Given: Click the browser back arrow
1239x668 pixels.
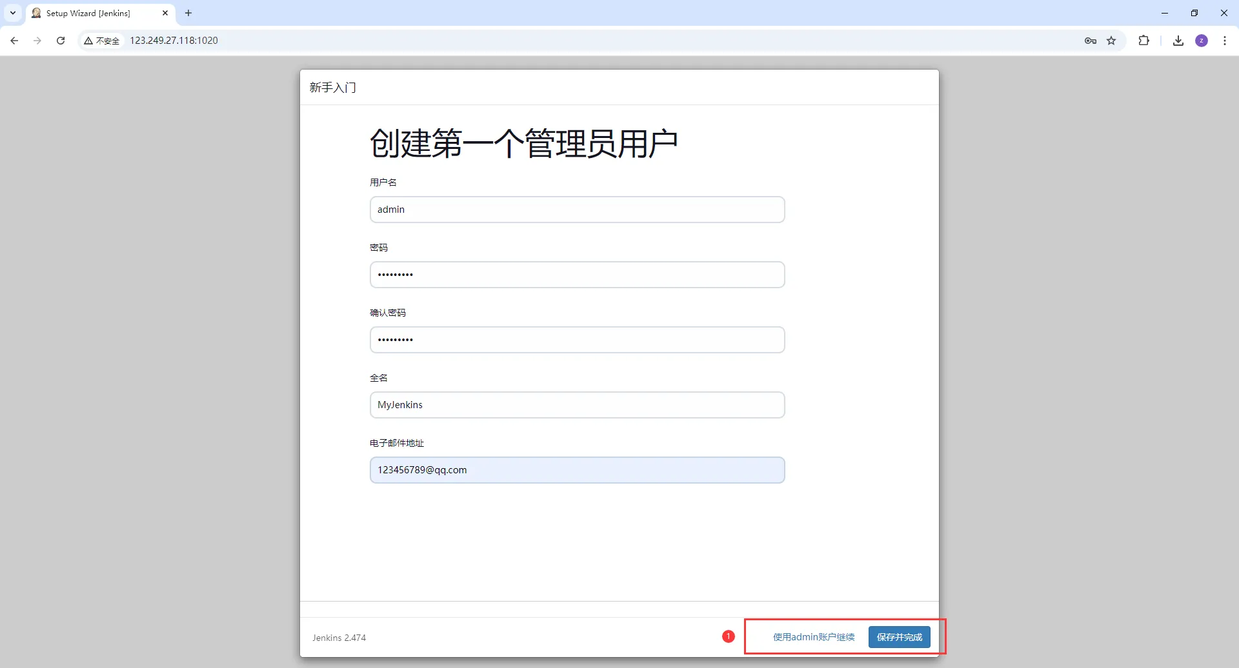Looking at the screenshot, I should [x=14, y=41].
